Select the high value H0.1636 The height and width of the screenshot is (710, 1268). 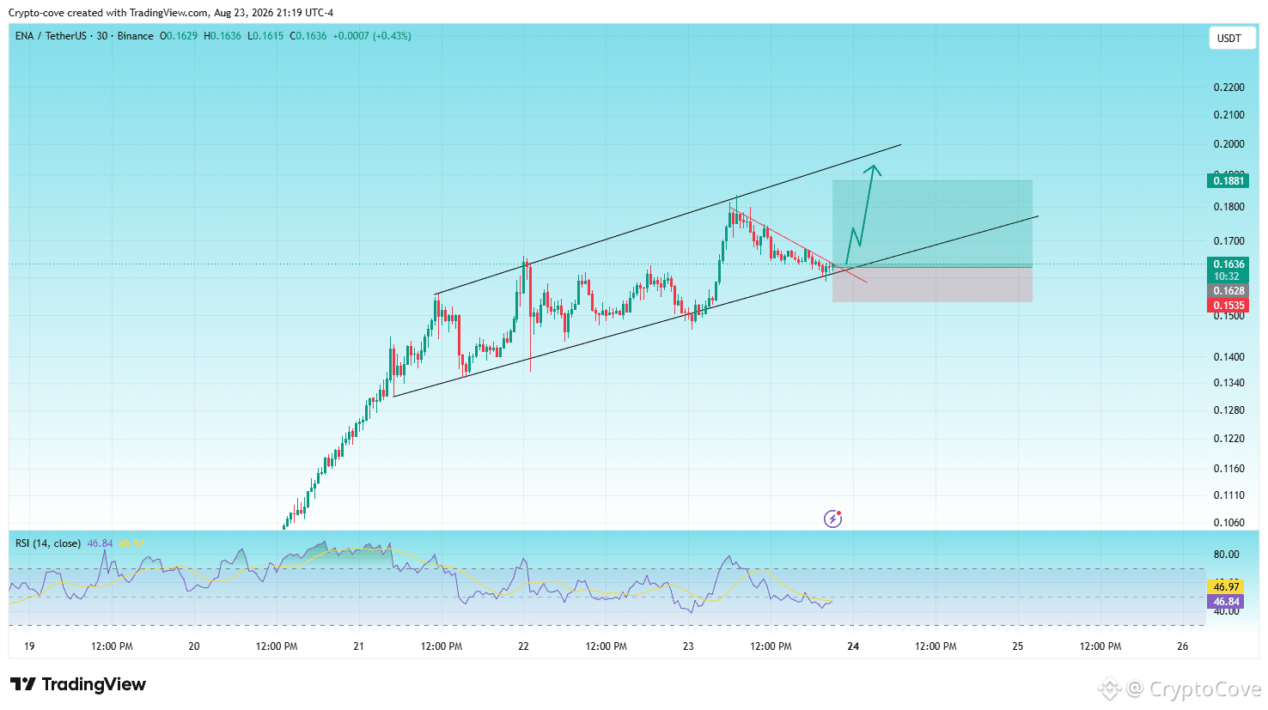click(223, 36)
